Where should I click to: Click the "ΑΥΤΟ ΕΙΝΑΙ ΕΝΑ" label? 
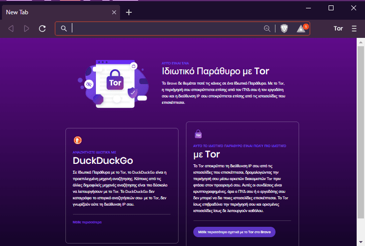click(175, 63)
